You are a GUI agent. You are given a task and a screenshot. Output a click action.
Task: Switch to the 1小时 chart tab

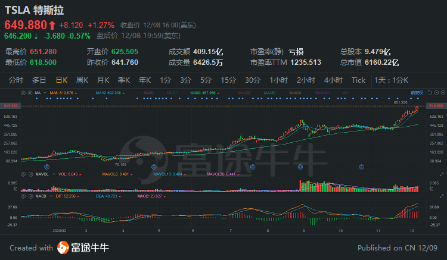278,80
